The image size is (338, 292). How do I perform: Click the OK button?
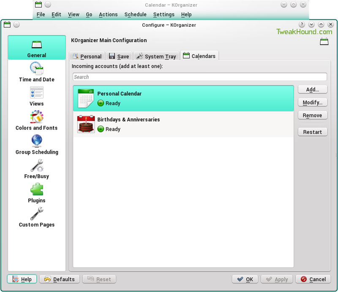click(x=245, y=279)
